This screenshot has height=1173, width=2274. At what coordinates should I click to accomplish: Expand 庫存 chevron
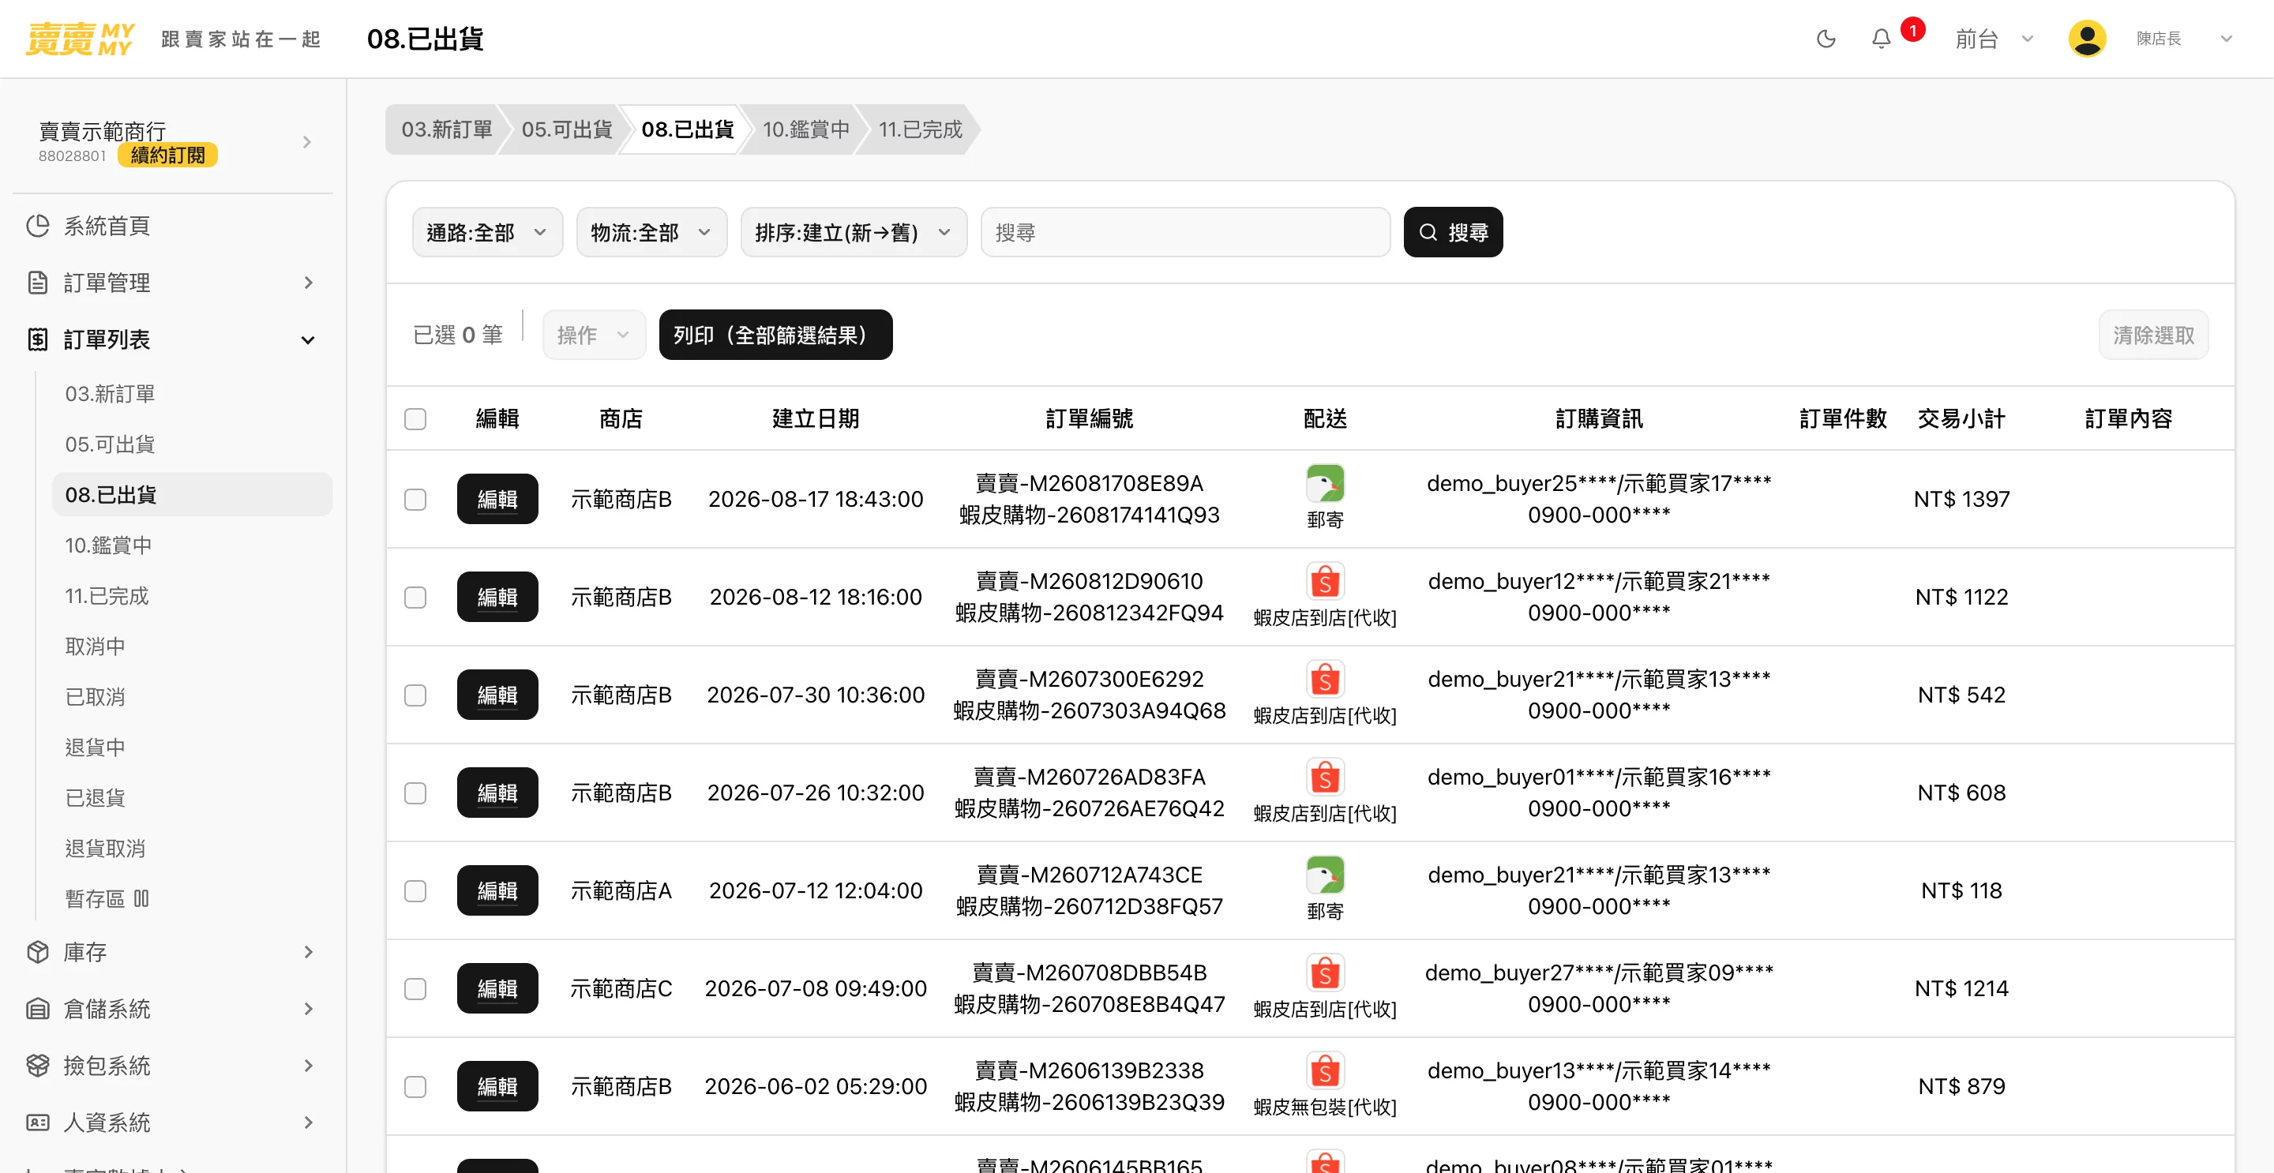coord(308,951)
